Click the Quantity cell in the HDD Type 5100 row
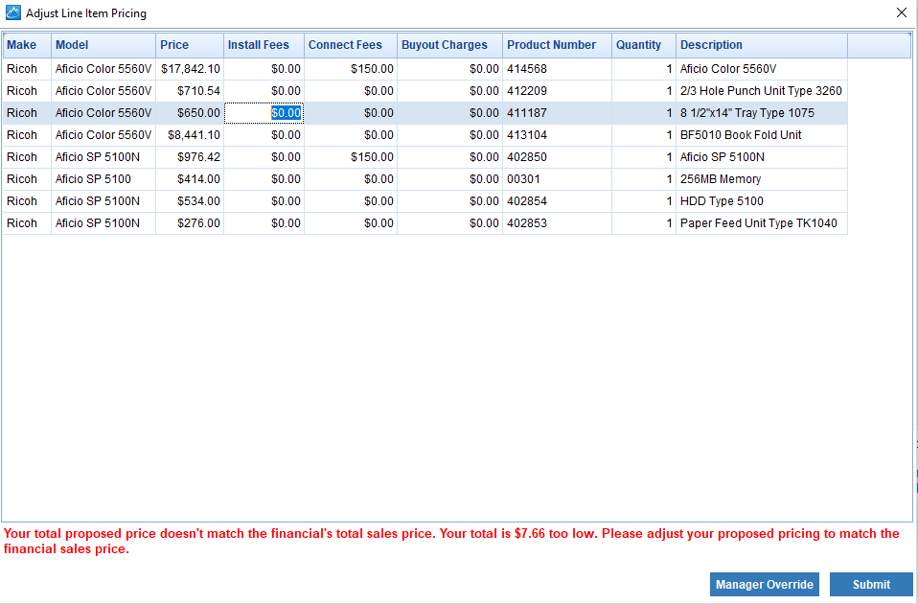Screen dimensions: 918x604 coord(644,201)
